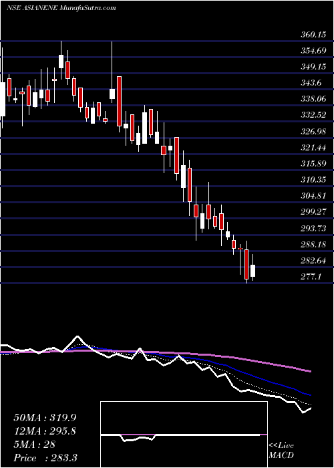Click the 321.44 price axis label
This screenshot has width=334, height=468.
coord(313,148)
